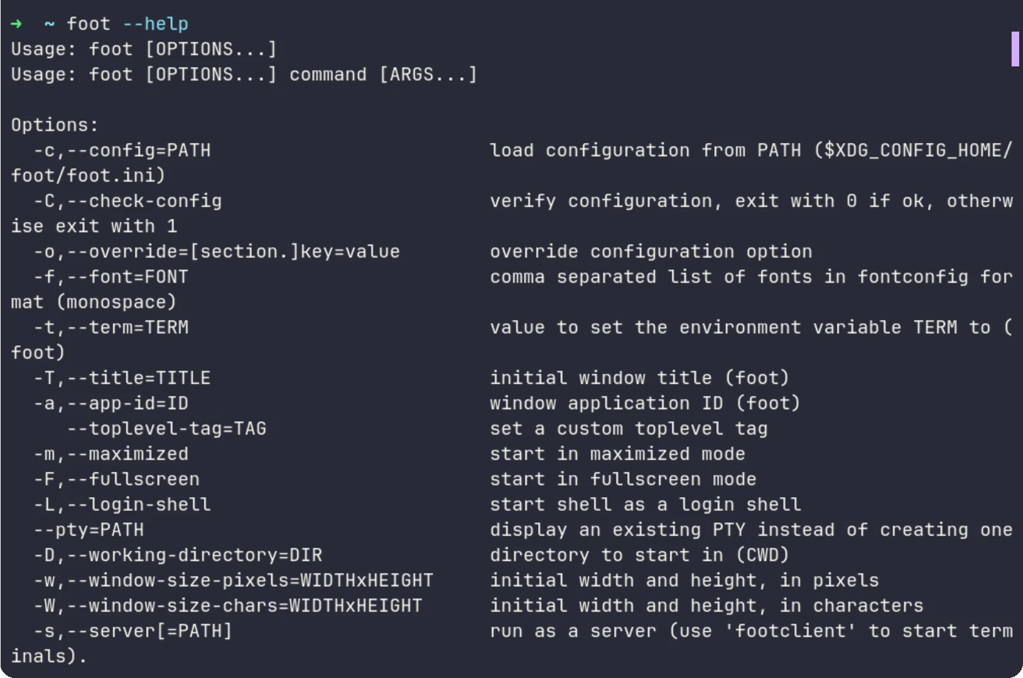This screenshot has width=1023, height=678.
Task: Click the '-L,--login-shell' option text
Action: pos(122,505)
